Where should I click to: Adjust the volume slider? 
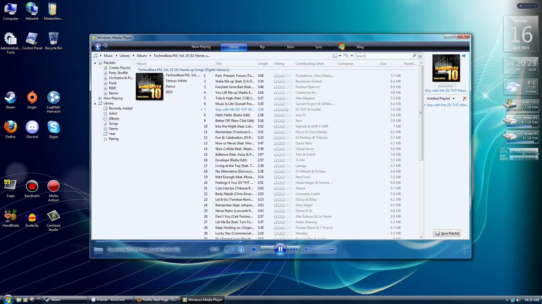coord(324,249)
